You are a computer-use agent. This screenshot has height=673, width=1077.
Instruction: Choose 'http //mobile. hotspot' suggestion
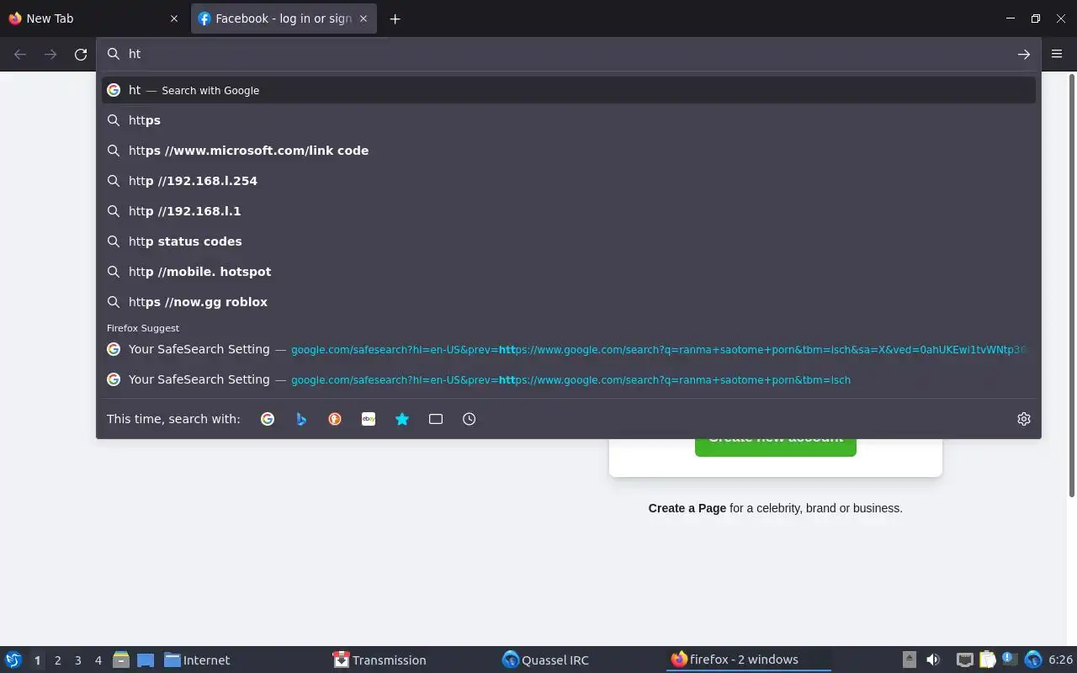click(x=569, y=272)
